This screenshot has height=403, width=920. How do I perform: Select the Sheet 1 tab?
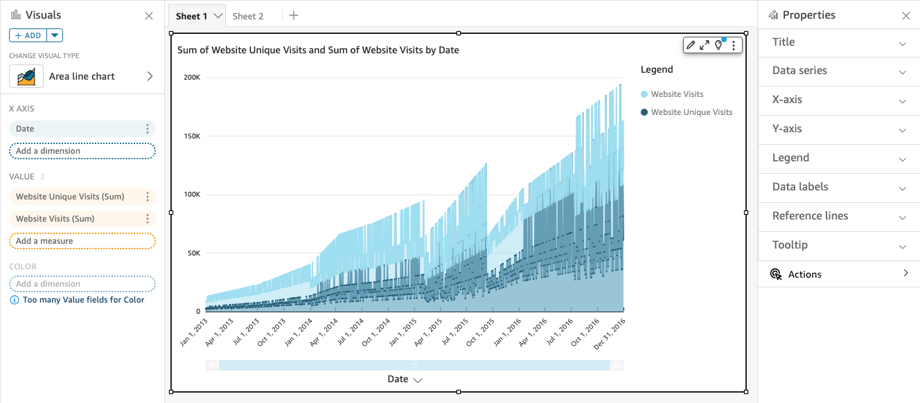tap(192, 16)
